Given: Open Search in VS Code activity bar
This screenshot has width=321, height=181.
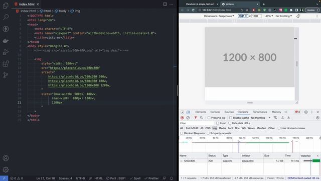Looking at the screenshot, I should click(x=6, y=17).
